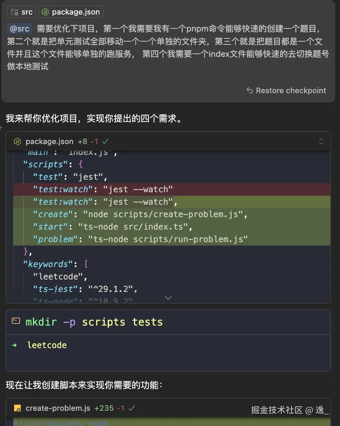Click the undo arrow icon beside Restore checkpoint
340x426 pixels.
click(250, 91)
